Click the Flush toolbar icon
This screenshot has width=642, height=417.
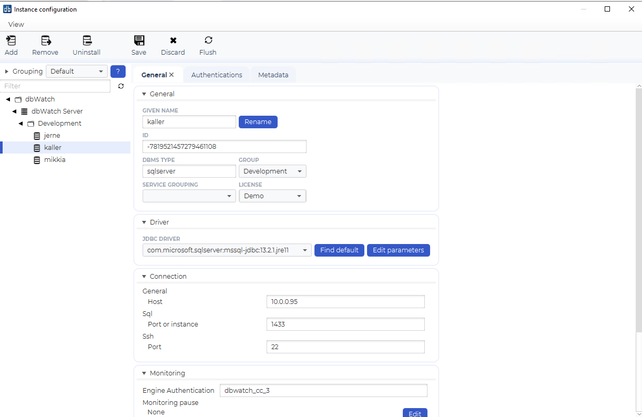208,41
